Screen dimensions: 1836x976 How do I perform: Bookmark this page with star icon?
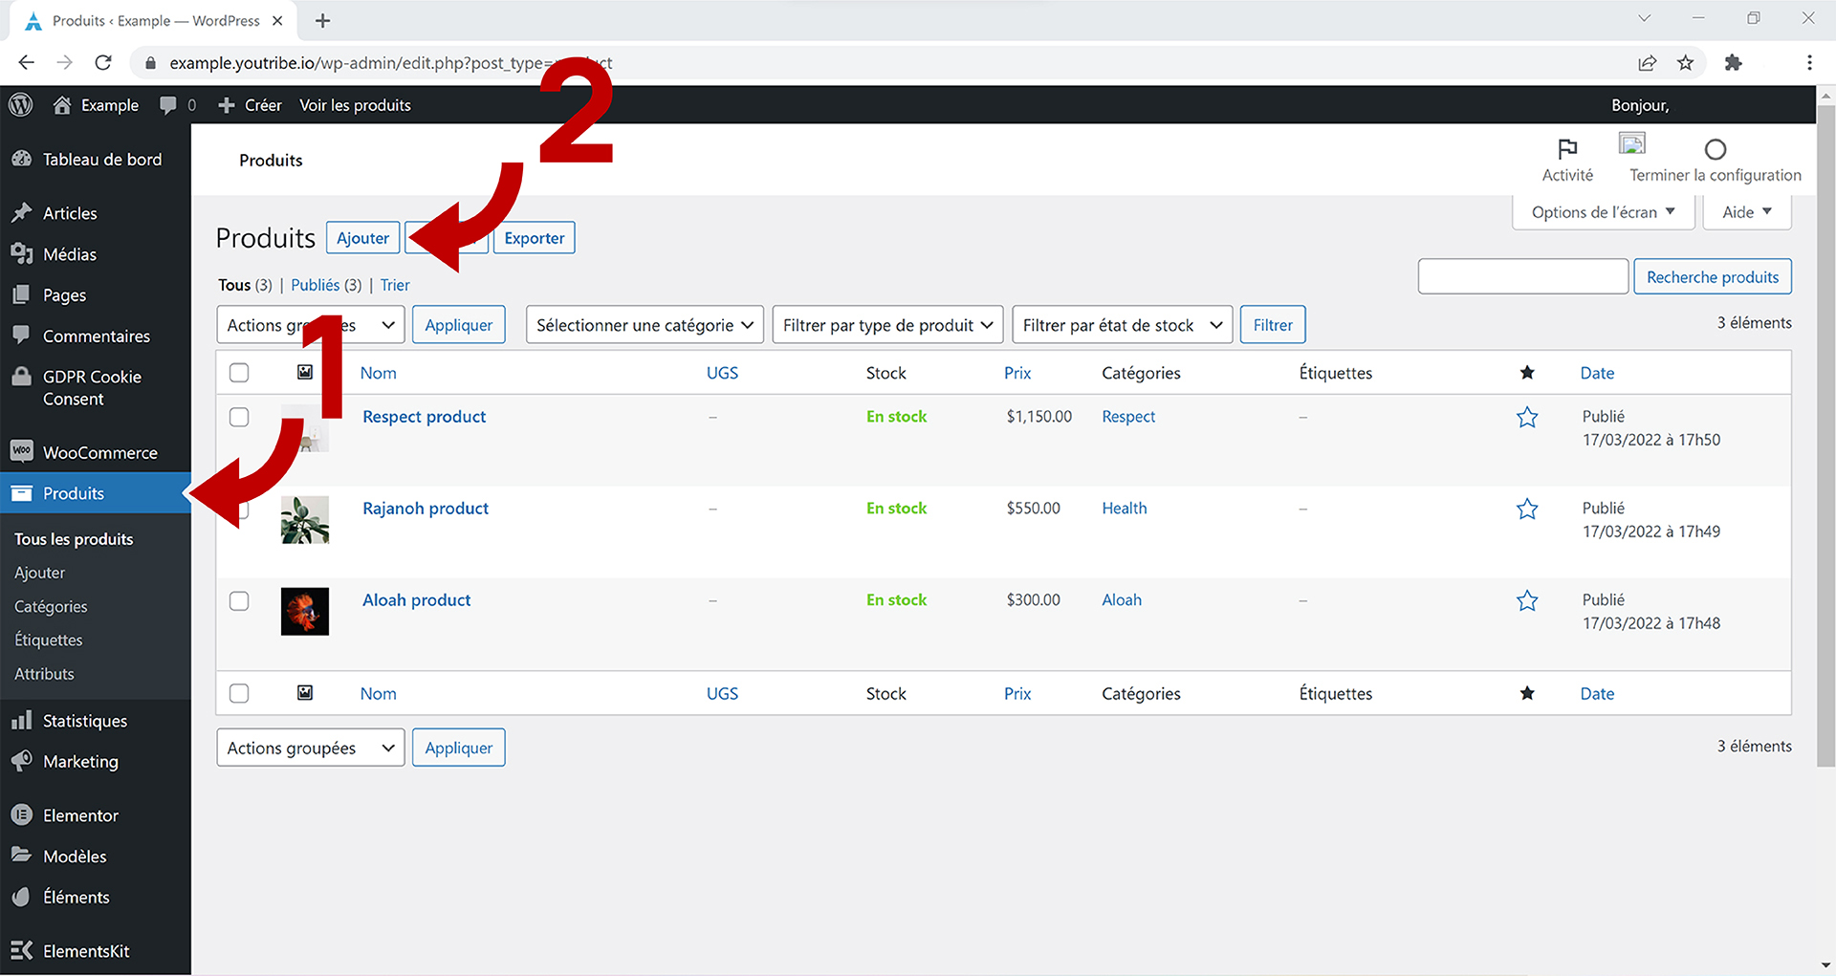pyautogui.click(x=1686, y=63)
